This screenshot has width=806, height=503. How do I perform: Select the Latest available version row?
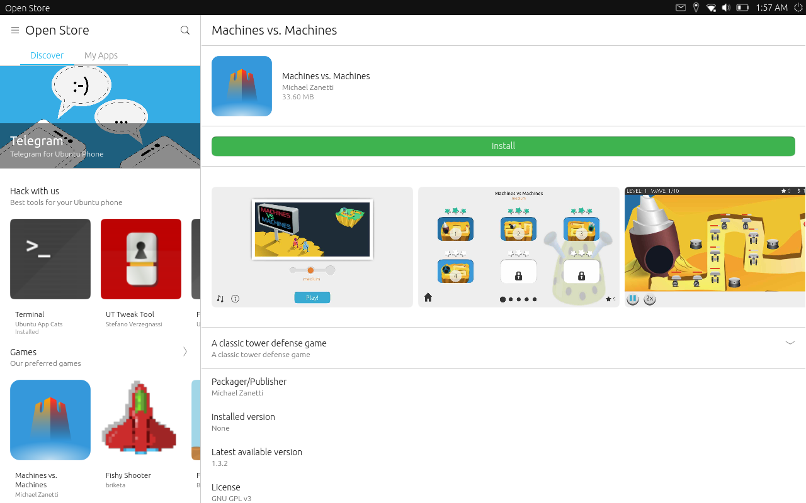[503, 457]
